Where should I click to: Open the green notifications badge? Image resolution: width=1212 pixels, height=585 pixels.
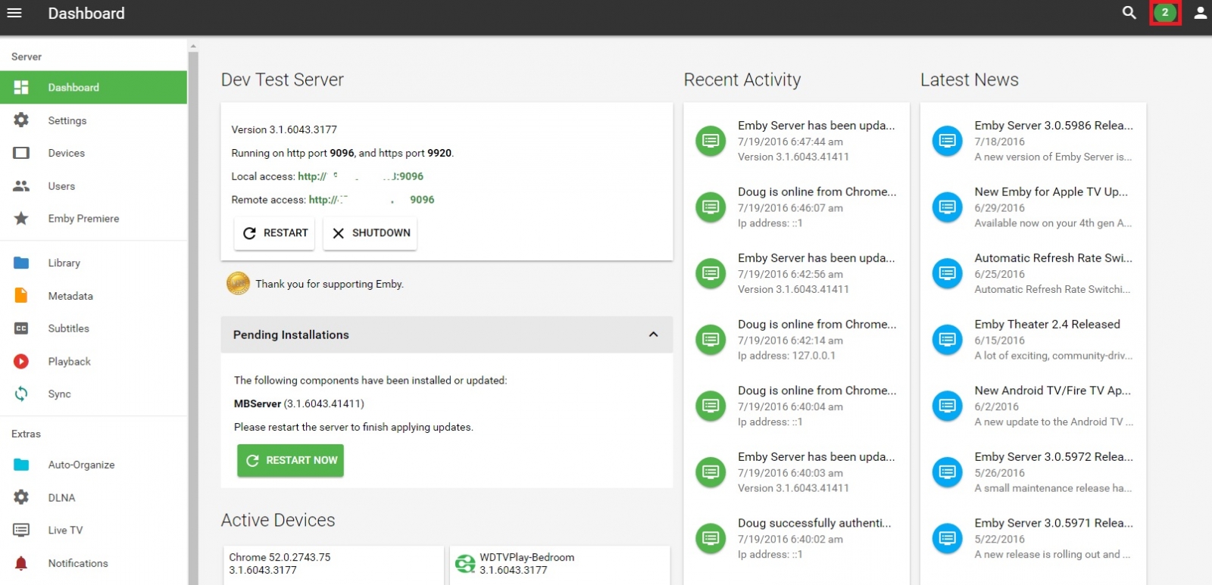point(1164,13)
